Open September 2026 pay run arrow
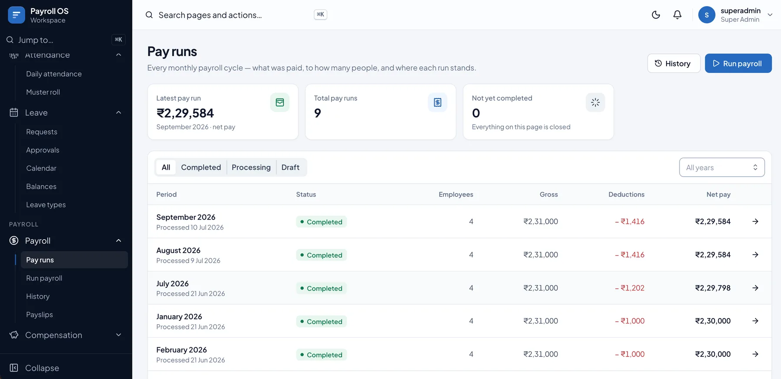This screenshot has width=781, height=379. coord(755,221)
